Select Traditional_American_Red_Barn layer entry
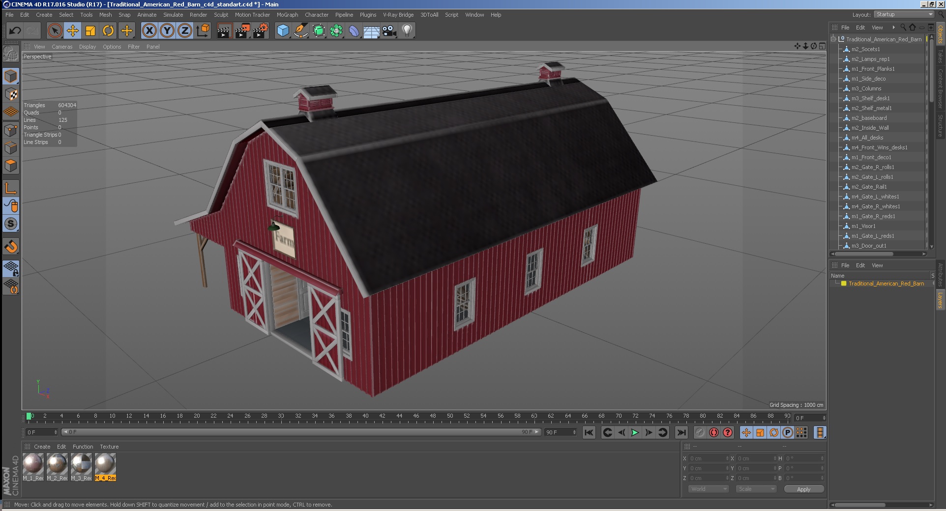 point(886,284)
